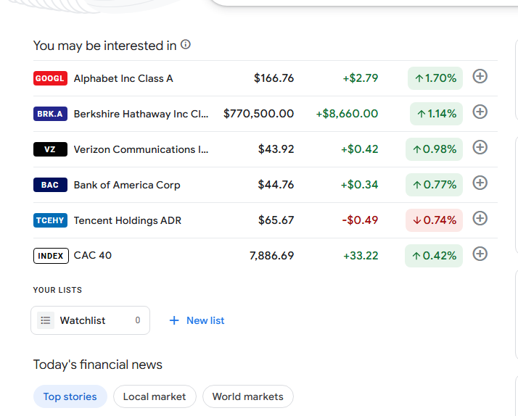The height and width of the screenshot is (416, 518).
Task: Open Bank of America Corp stock page
Action: point(127,185)
